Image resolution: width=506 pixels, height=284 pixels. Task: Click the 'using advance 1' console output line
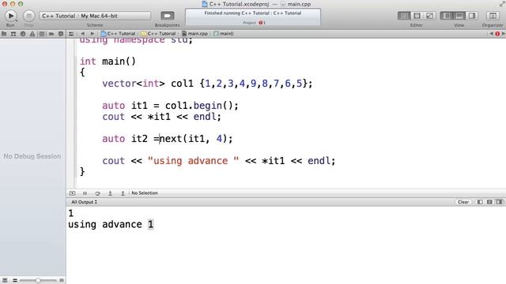coord(111,224)
